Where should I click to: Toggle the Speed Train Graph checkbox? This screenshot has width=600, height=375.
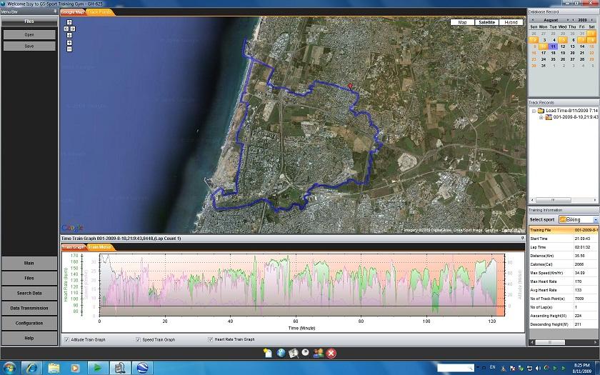[x=138, y=339]
